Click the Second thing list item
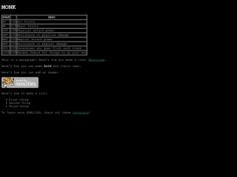Screen dimensions: 237x177 [19, 103]
